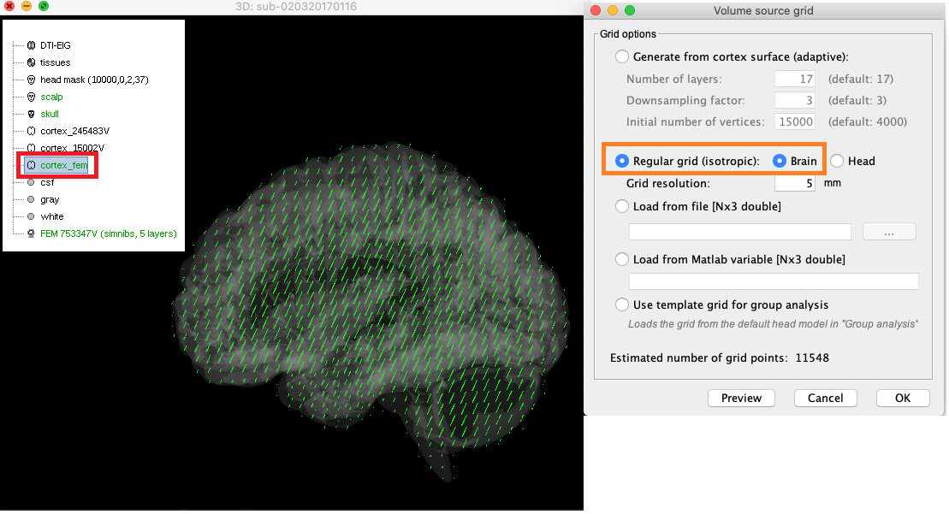Click the cortex_15002V surface icon
The width and height of the screenshot is (949, 514).
pos(32,148)
